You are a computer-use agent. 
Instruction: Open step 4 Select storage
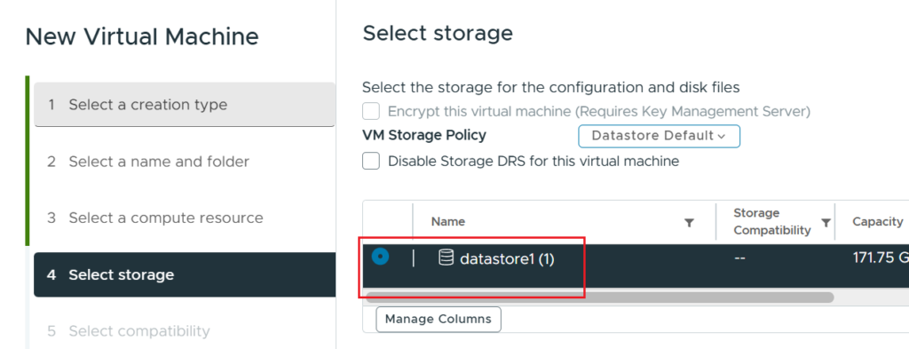[x=185, y=274]
